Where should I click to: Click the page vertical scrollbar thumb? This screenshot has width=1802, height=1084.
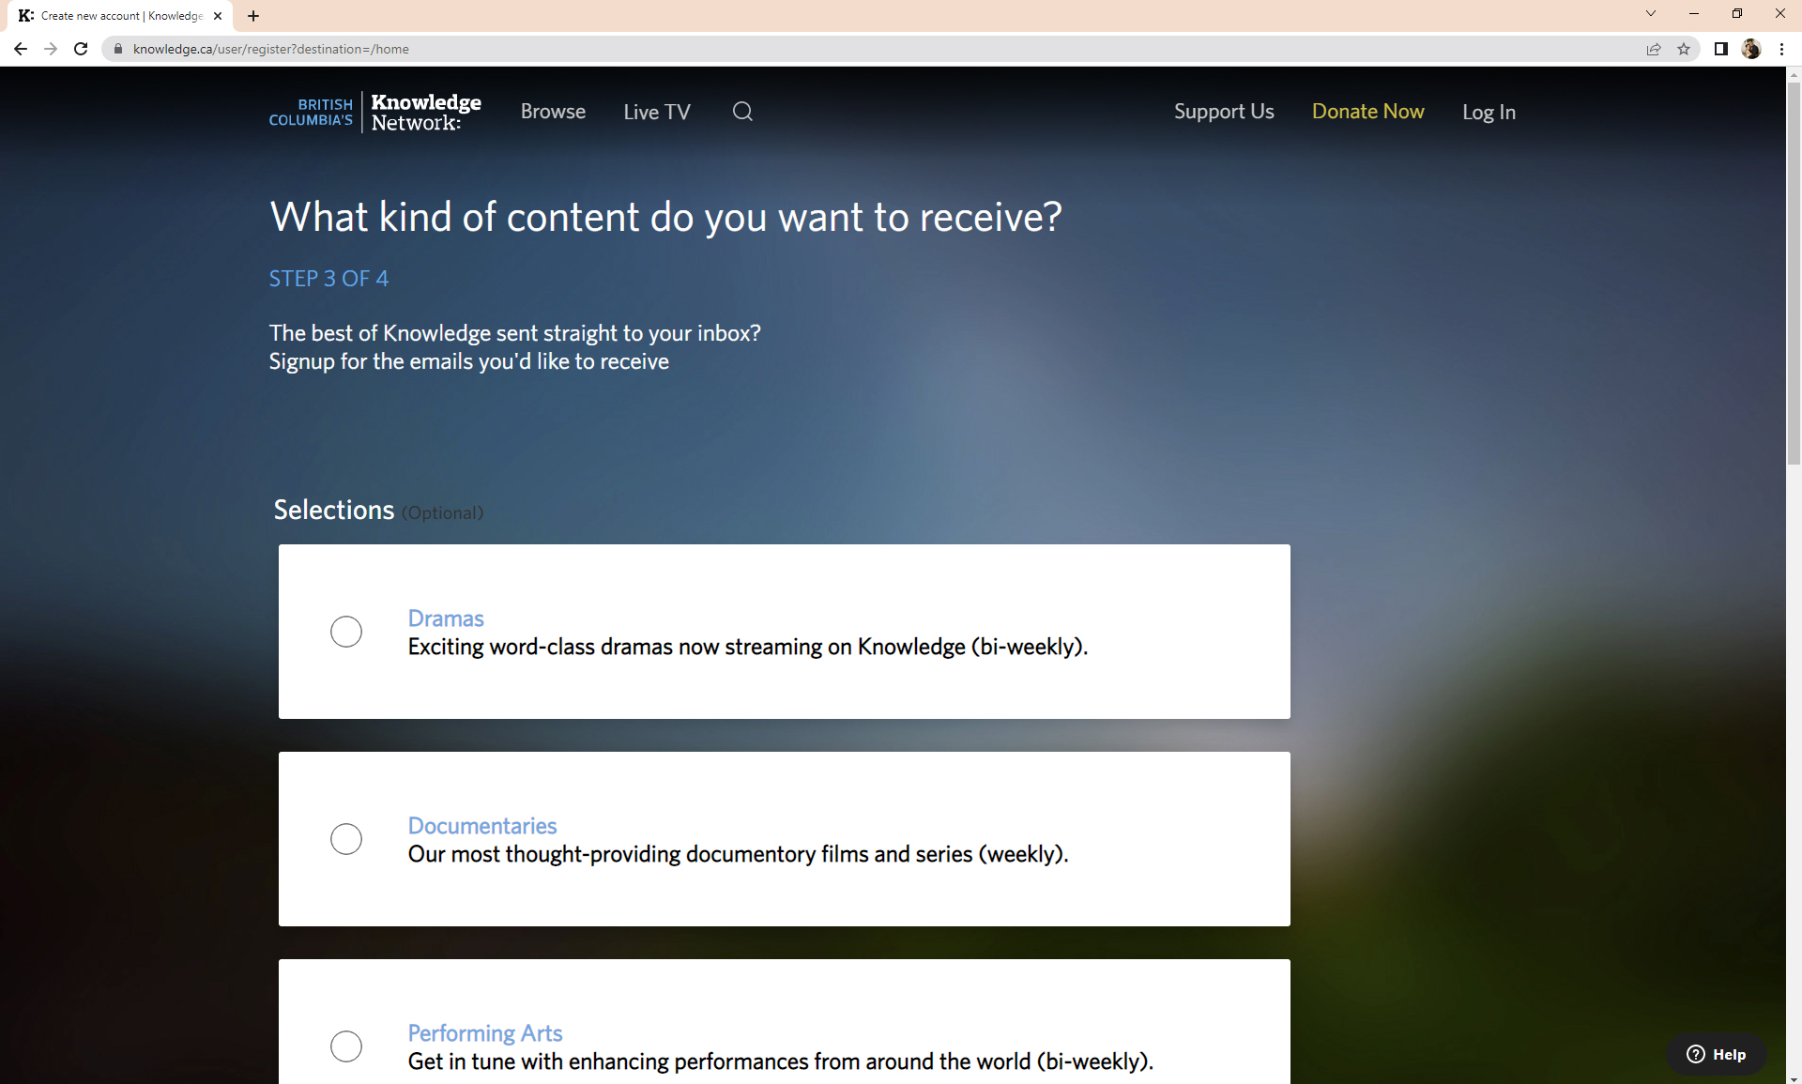click(1794, 273)
